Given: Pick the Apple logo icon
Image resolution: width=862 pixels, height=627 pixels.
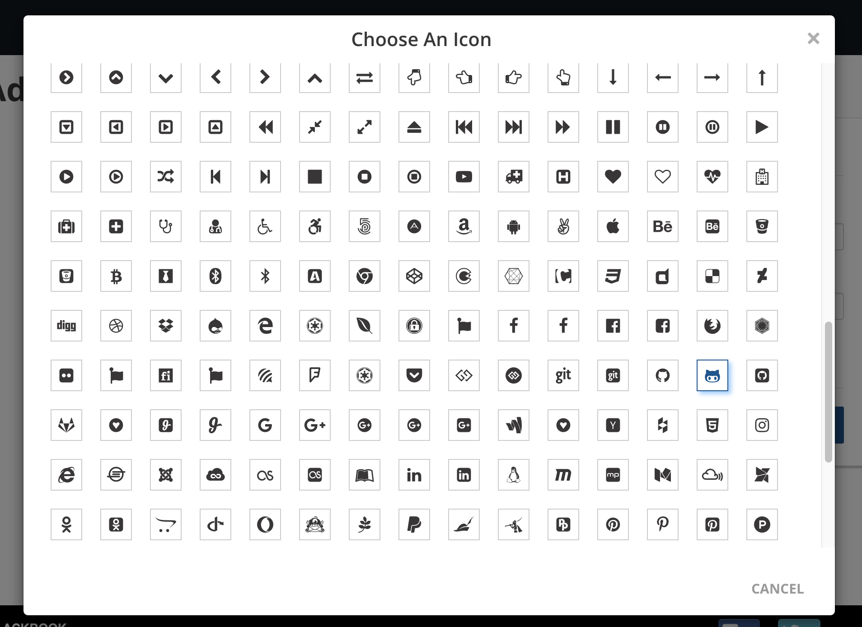Looking at the screenshot, I should (x=613, y=226).
